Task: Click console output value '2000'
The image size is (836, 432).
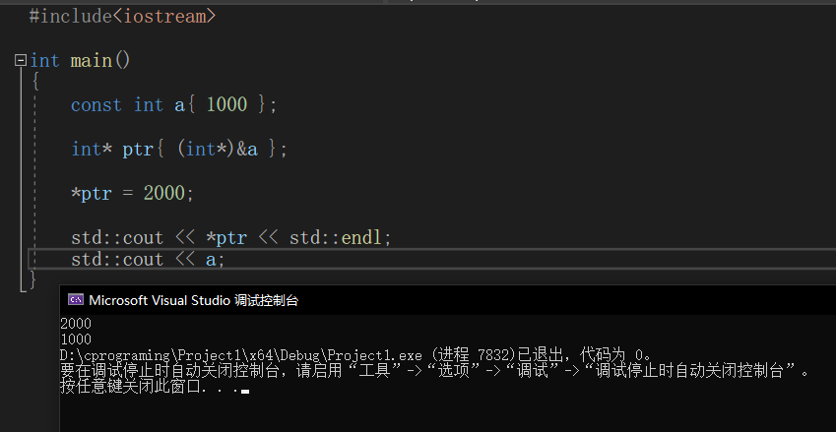Action: point(76,324)
